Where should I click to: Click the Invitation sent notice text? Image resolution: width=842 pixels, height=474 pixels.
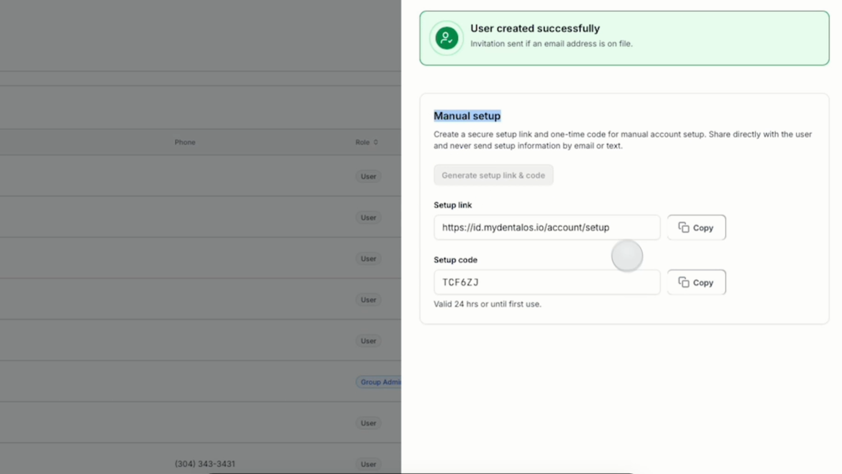[x=552, y=43]
